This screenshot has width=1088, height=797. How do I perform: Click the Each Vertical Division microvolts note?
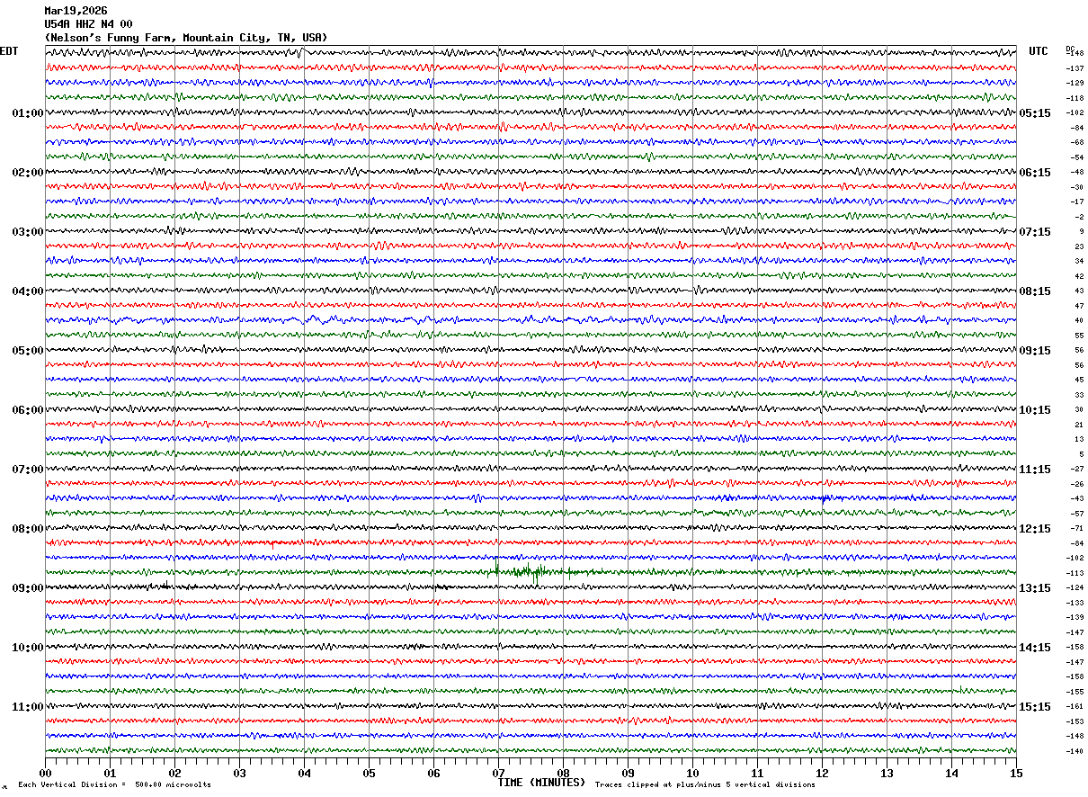(114, 785)
